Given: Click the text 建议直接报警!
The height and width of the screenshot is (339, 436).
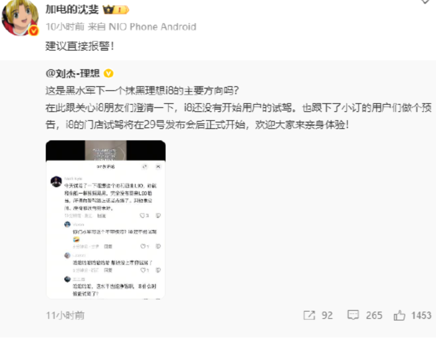Looking at the screenshot, I should [79, 46].
